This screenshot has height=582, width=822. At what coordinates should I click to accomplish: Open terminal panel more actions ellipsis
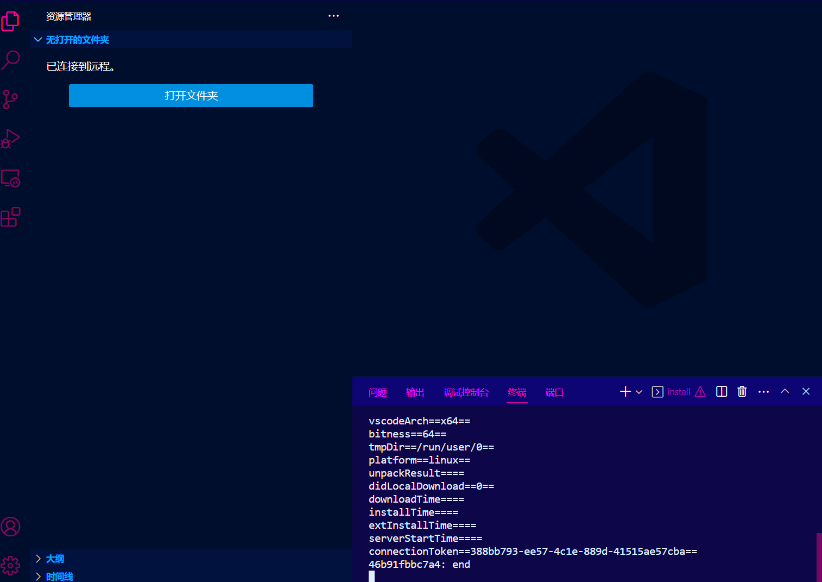[x=763, y=392]
